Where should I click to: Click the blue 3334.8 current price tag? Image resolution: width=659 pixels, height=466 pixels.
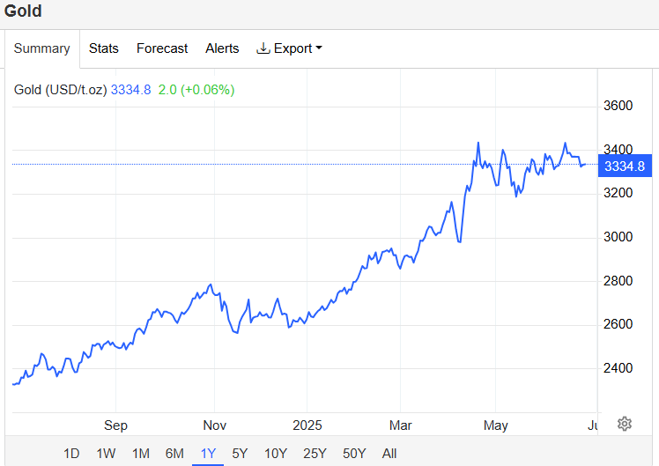(625, 166)
